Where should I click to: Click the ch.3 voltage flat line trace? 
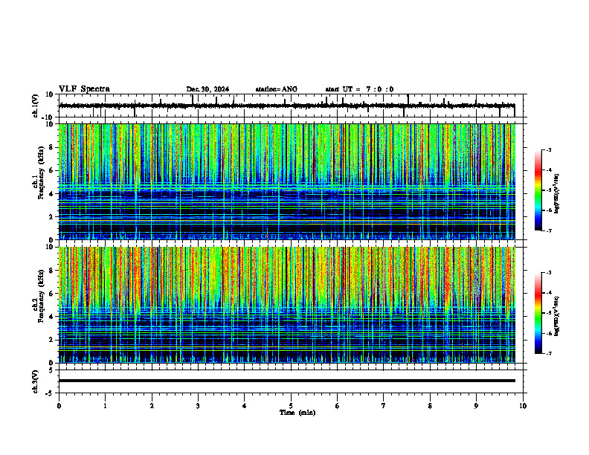286,381
